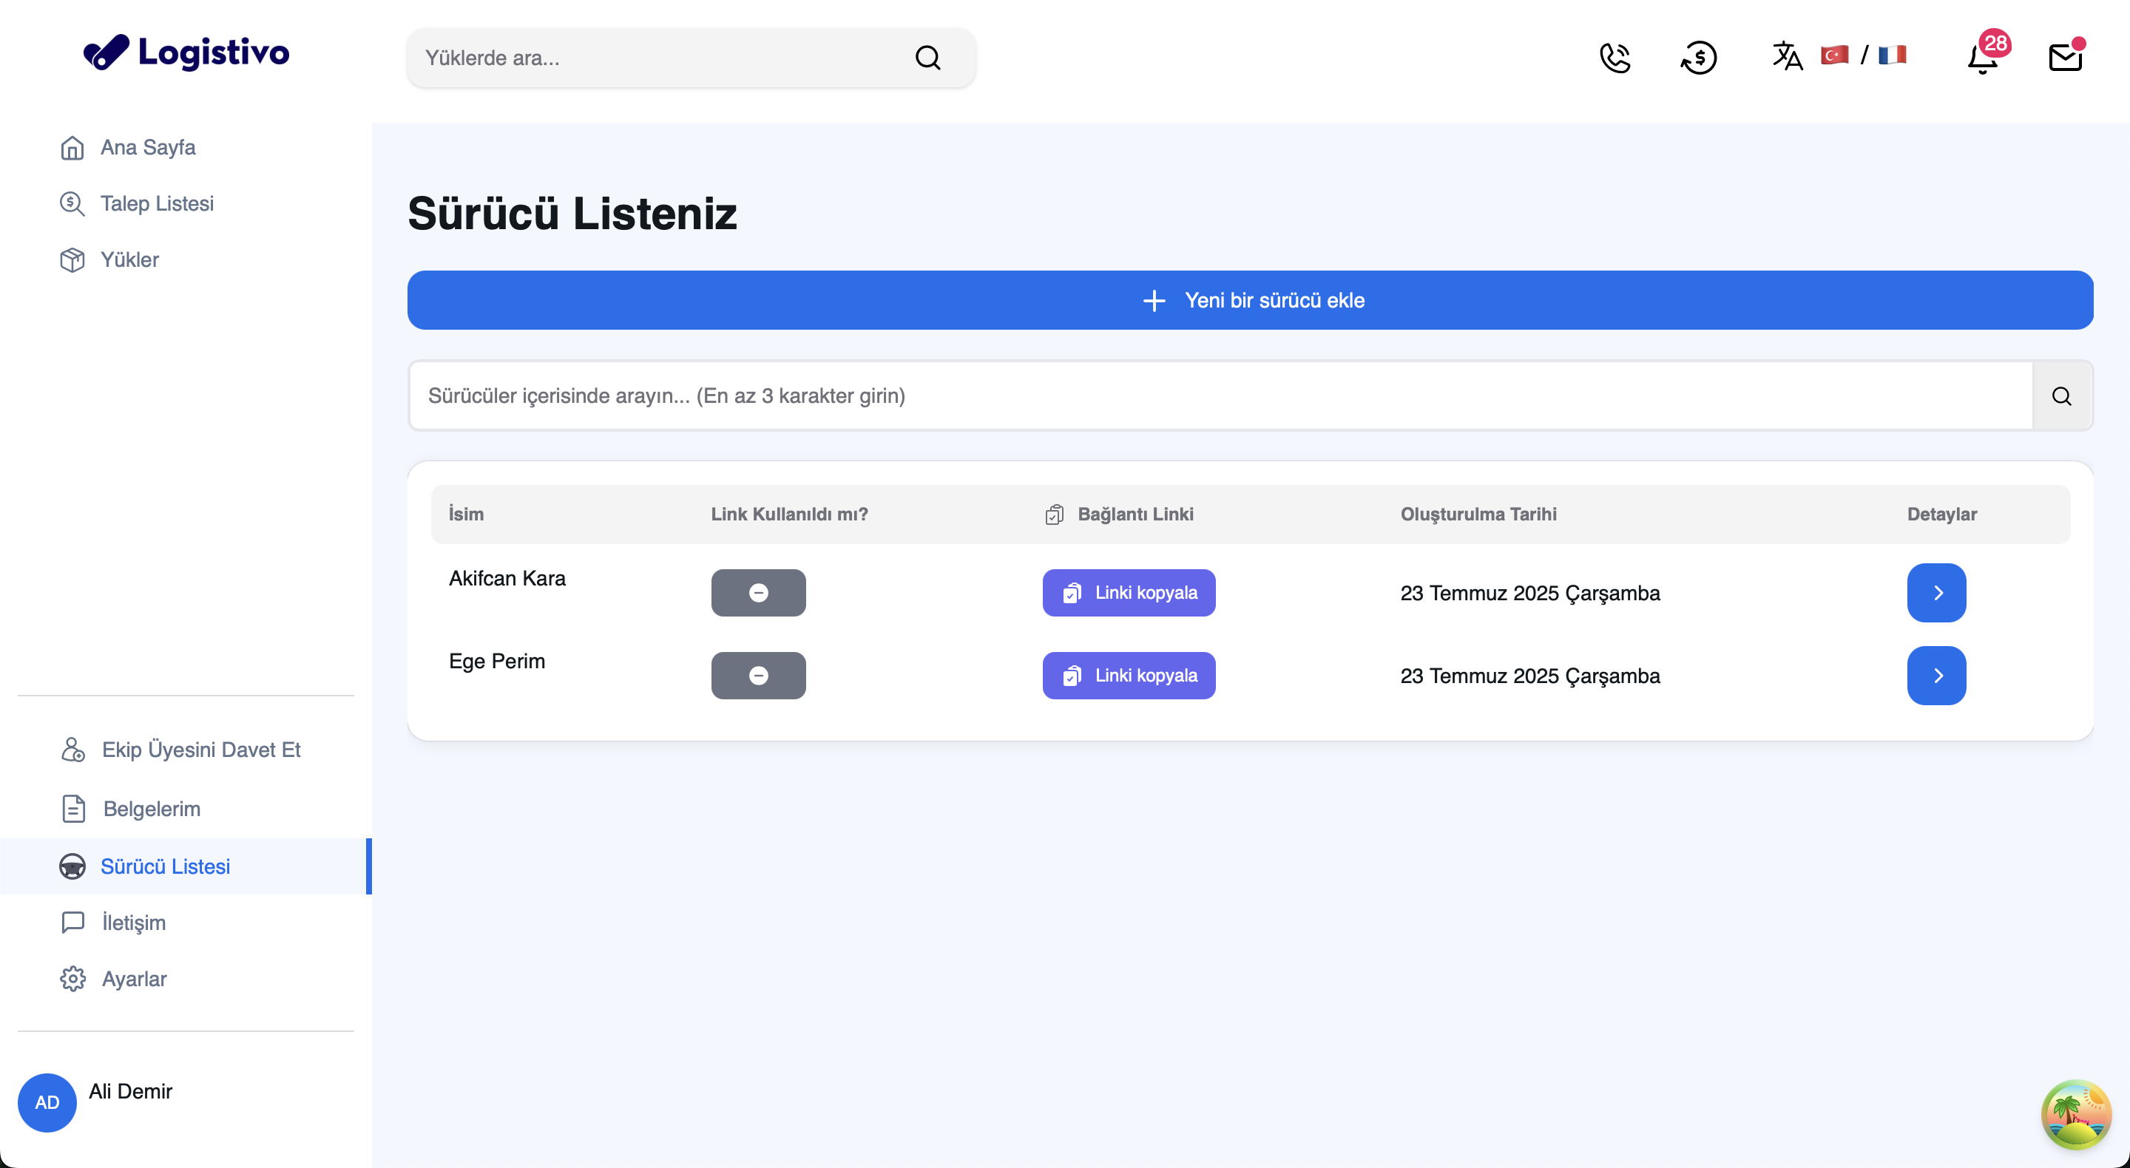Open the notifications bell with 28 badge
Screen dimensions: 2130x1168
(x=1983, y=58)
